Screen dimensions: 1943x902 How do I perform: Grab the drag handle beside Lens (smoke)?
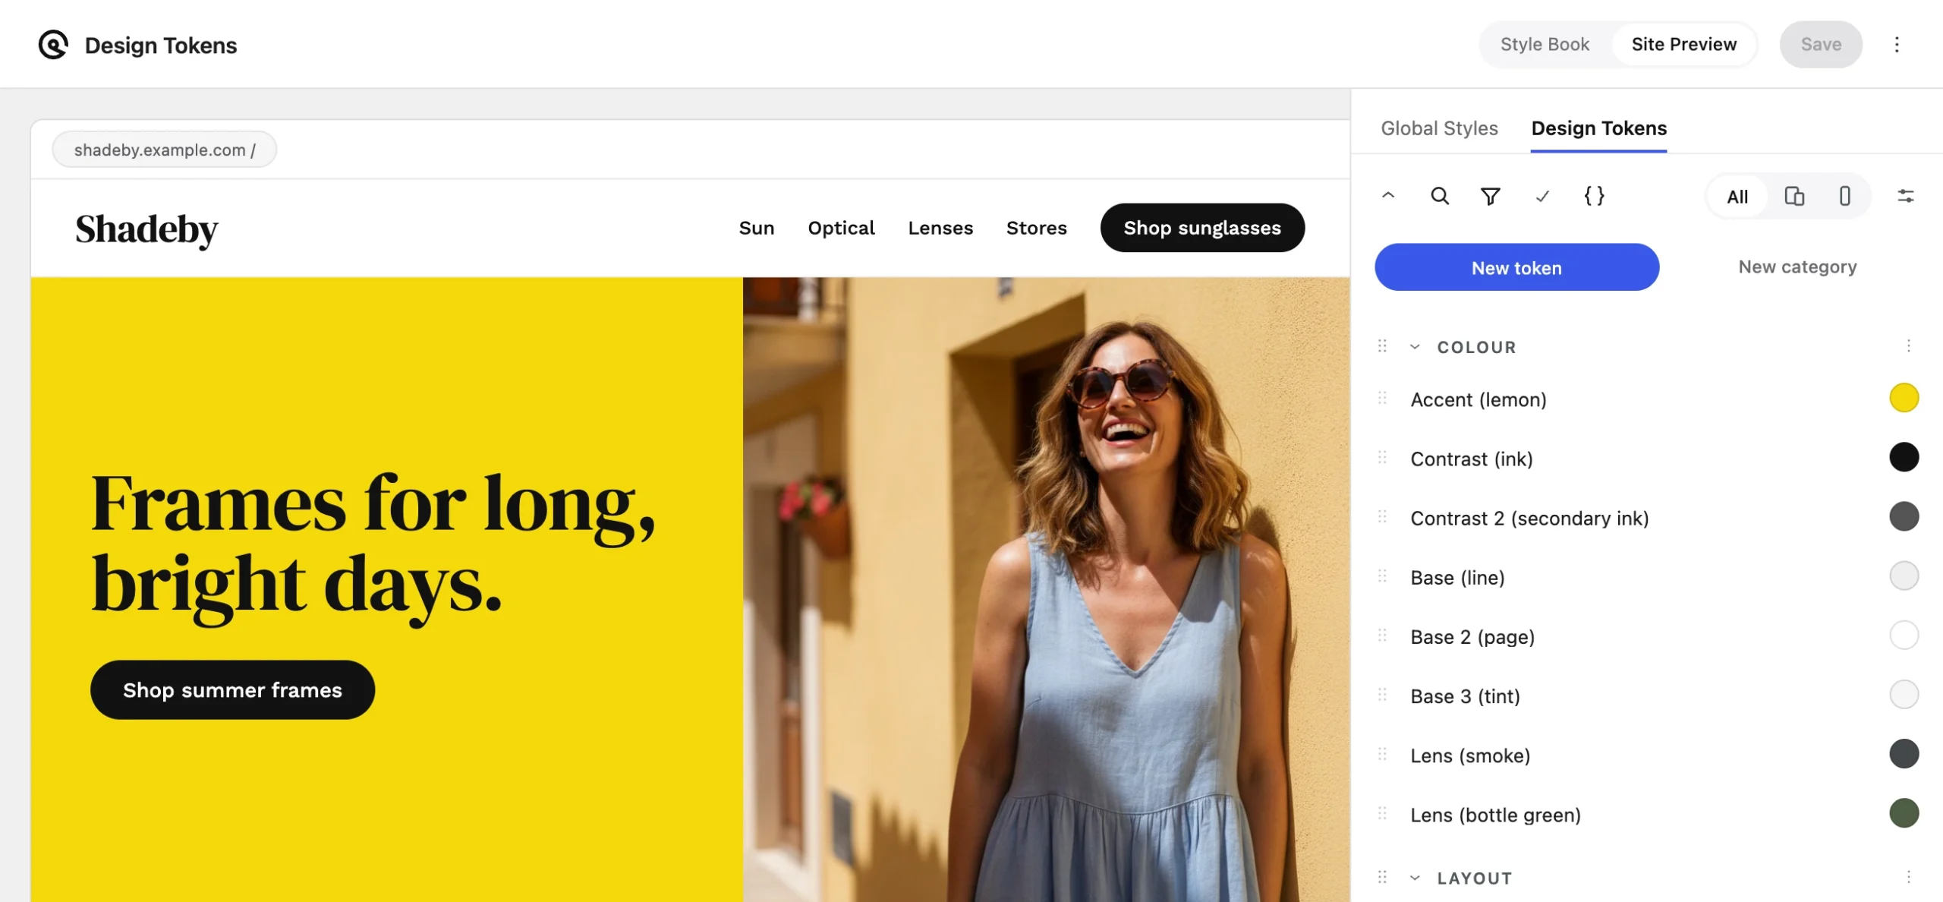[x=1382, y=755]
